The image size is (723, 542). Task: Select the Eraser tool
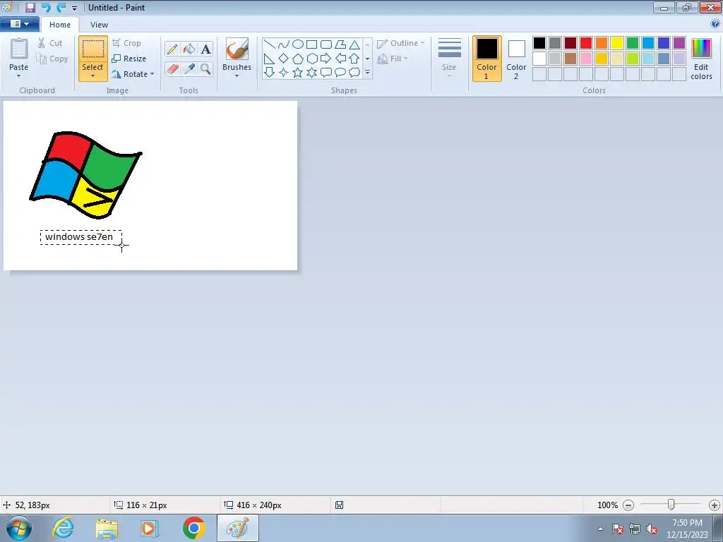click(172, 69)
